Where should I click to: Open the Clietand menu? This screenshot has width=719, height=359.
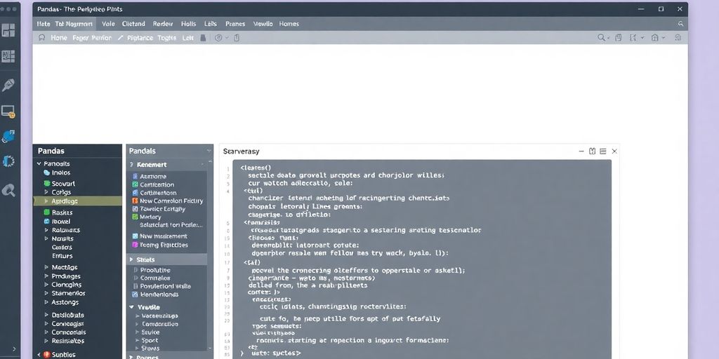pos(133,24)
